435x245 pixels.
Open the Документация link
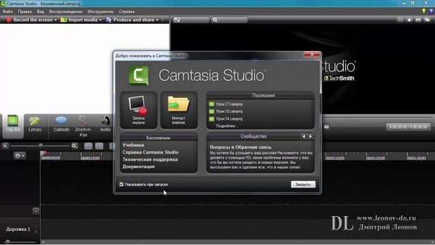pos(139,167)
